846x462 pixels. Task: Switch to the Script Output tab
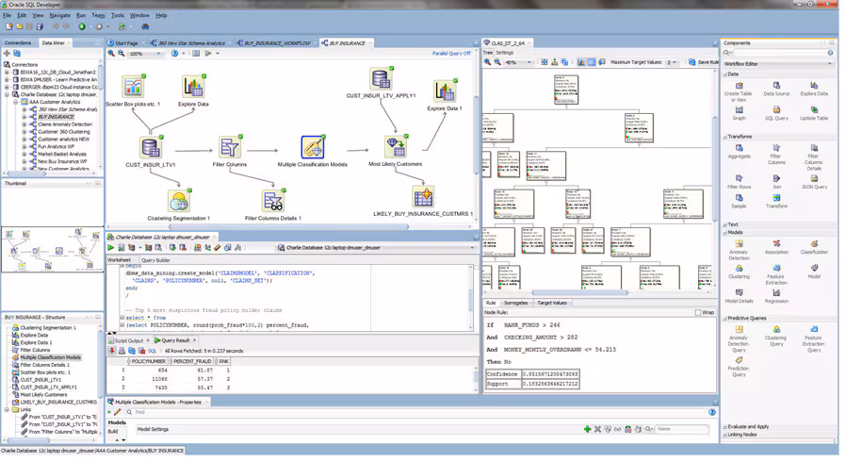[x=128, y=340]
